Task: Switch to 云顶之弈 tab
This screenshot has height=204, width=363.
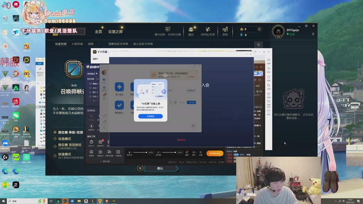Action: [x=115, y=32]
